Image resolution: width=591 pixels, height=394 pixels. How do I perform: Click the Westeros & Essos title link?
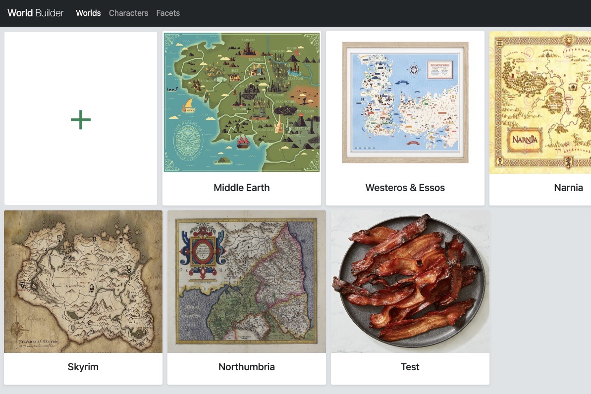coord(405,188)
